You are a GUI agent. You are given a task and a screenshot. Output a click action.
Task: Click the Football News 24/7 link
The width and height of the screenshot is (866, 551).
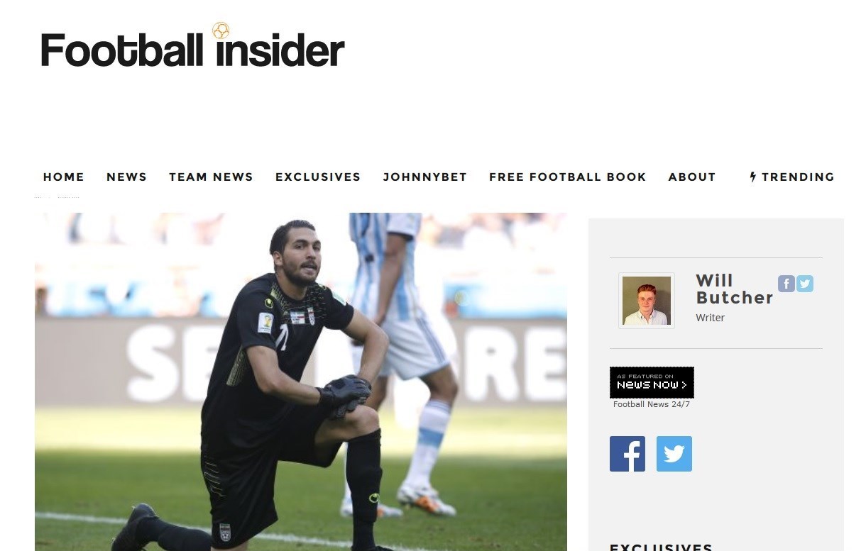coord(652,404)
